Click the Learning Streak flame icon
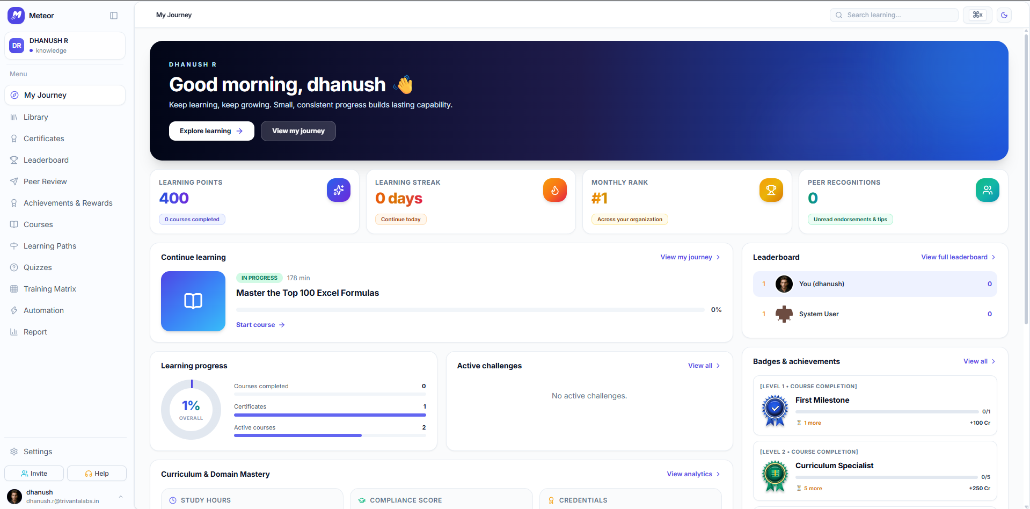This screenshot has height=509, width=1030. click(x=555, y=190)
